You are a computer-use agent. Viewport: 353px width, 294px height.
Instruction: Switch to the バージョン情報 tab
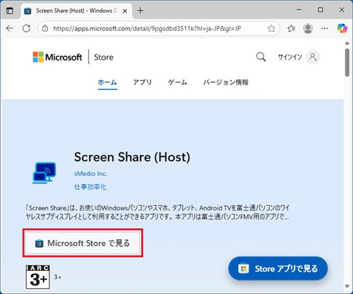(226, 82)
